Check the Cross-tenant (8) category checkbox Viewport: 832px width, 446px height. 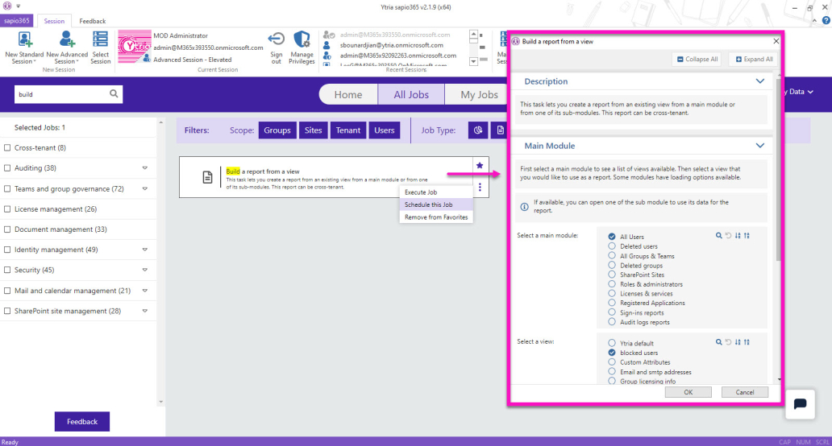7,148
